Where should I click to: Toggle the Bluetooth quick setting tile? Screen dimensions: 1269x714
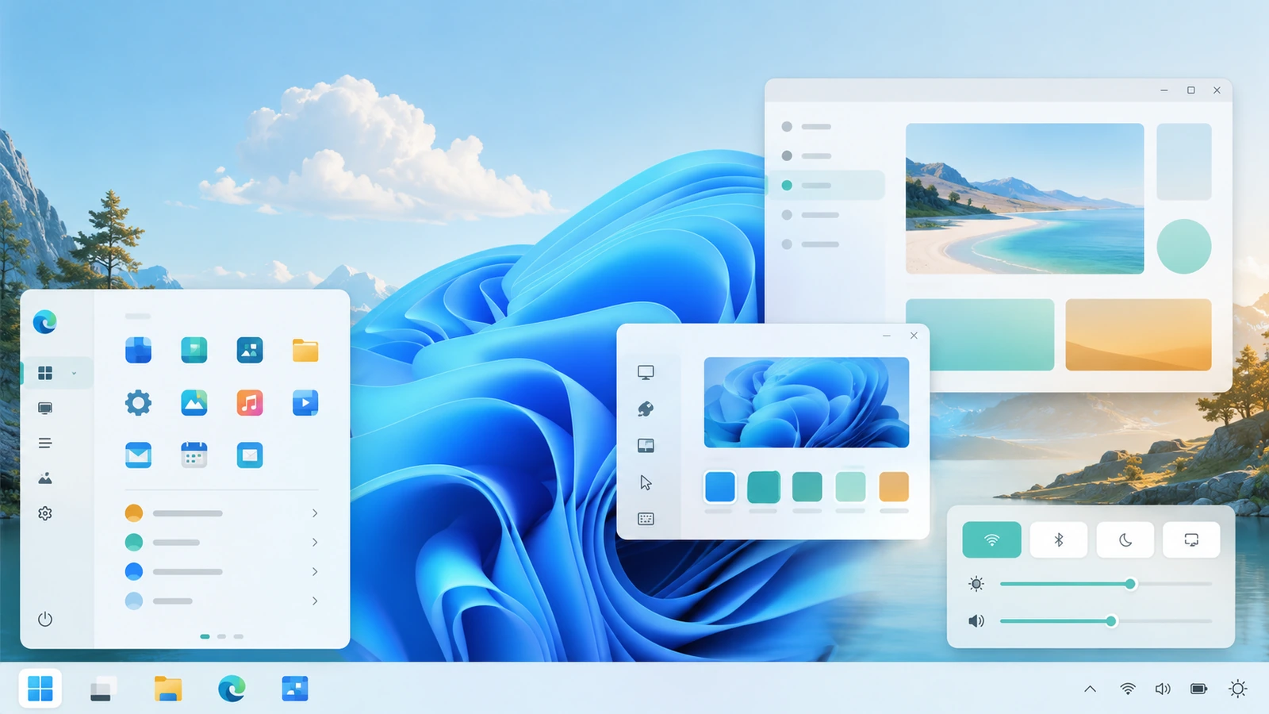coord(1058,540)
